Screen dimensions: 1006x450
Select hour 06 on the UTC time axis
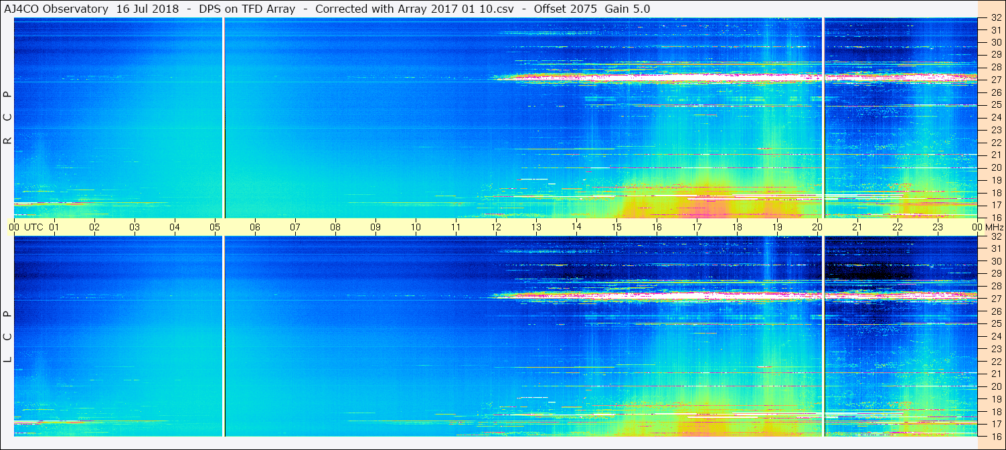tap(255, 227)
